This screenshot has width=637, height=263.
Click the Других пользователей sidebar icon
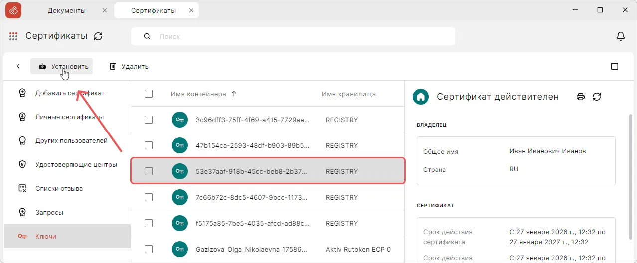pyautogui.click(x=22, y=140)
